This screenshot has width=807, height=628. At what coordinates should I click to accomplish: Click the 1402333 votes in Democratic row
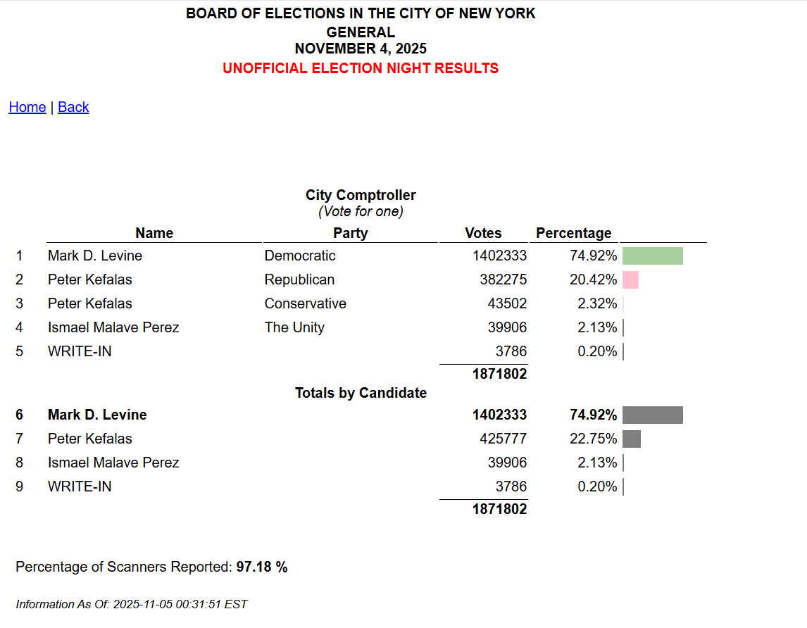tap(499, 256)
